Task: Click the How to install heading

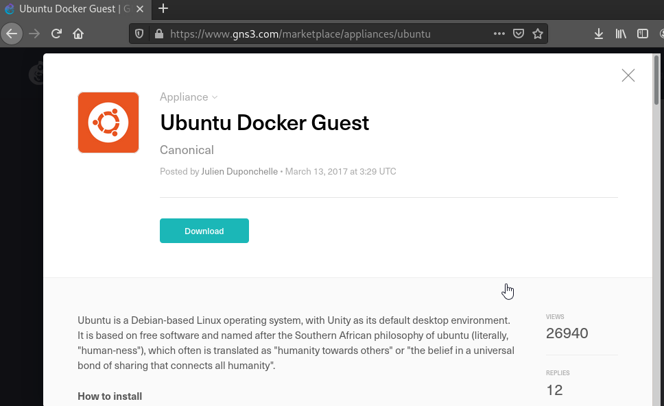Action: [x=110, y=396]
